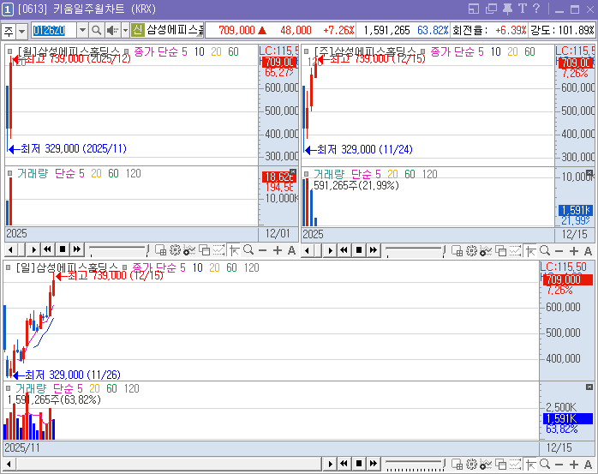
Task: Toggle the [주] weekly chart title marker
Action: 306,51
